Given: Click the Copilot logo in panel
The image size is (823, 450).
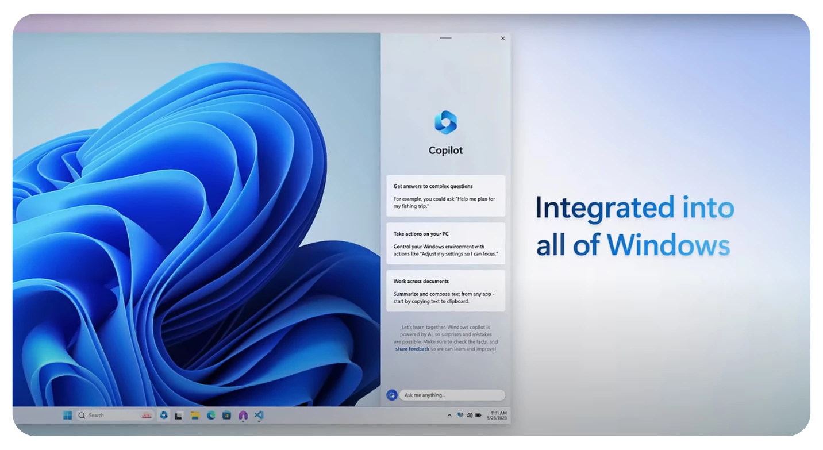Looking at the screenshot, I should click(445, 122).
